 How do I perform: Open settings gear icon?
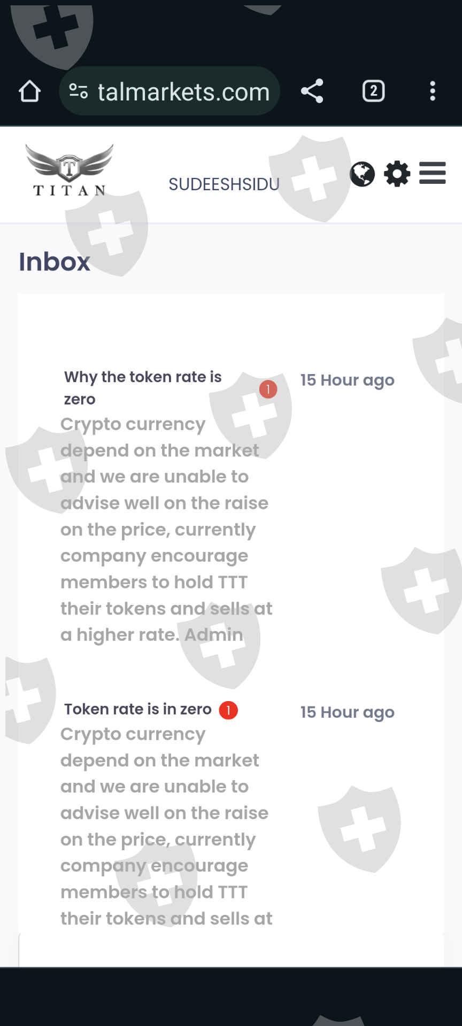[397, 174]
